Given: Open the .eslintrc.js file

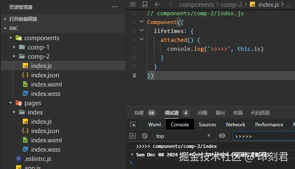Looking at the screenshot, I should pyautogui.click(x=38, y=158).
